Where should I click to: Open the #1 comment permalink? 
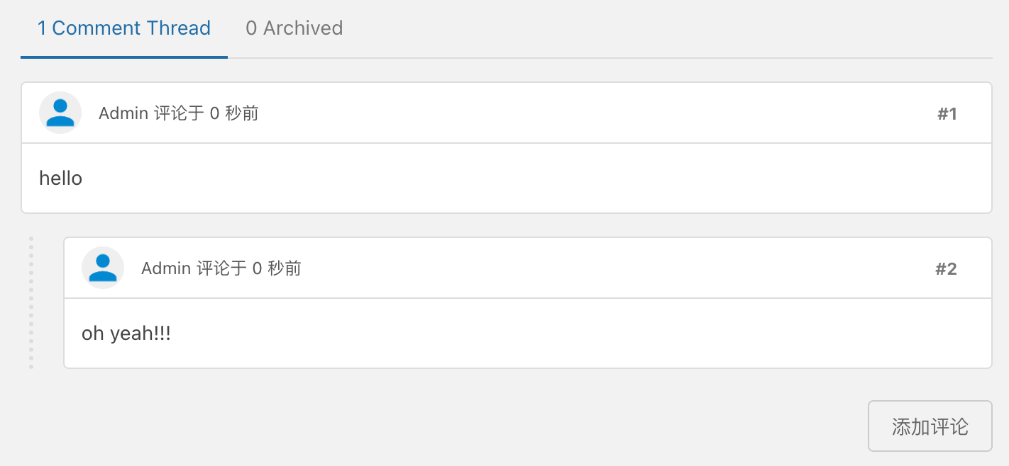coord(947,114)
